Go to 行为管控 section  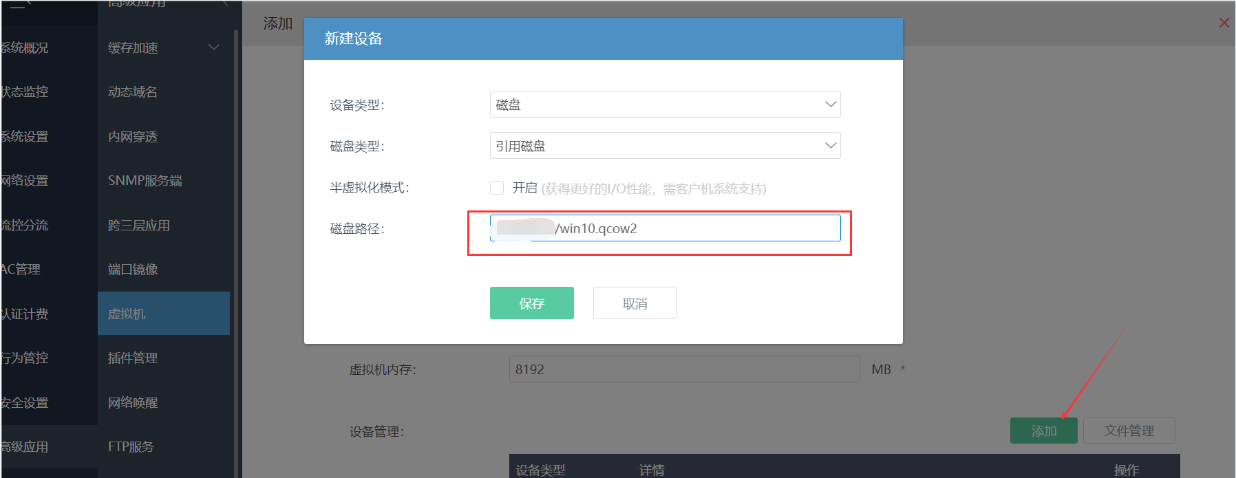click(25, 358)
